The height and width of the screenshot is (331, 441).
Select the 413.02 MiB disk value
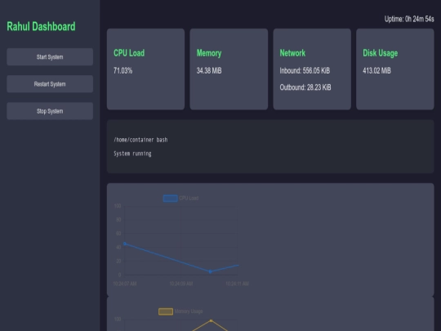pos(376,70)
